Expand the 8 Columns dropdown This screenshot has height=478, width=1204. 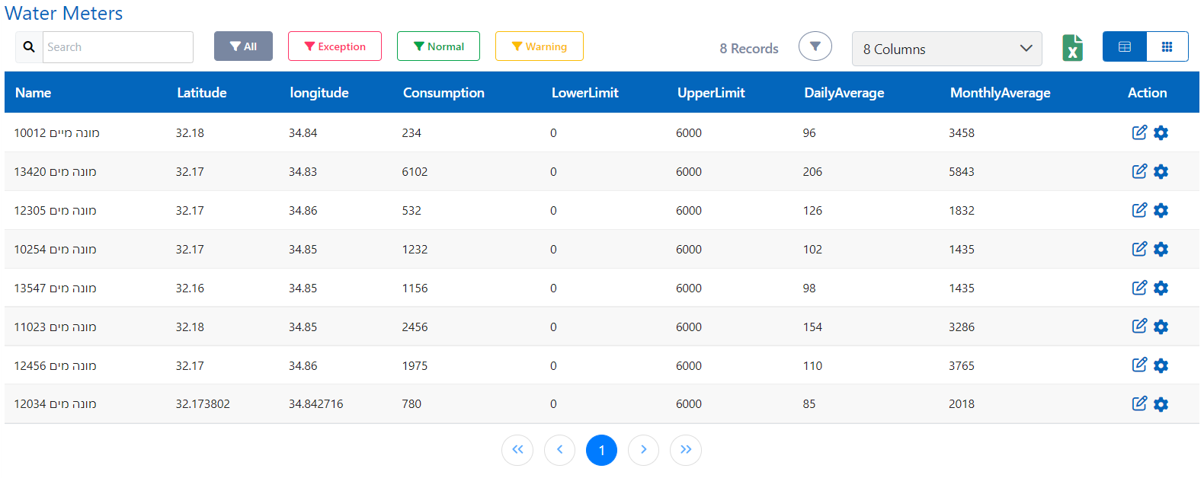[x=946, y=49]
